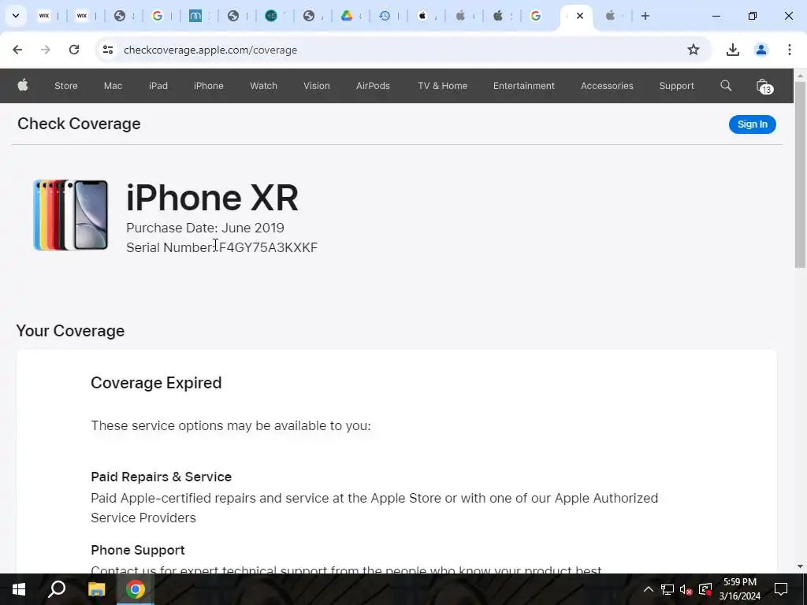The width and height of the screenshot is (807, 605).
Task: Open Vision in Apple navigation
Action: click(x=317, y=86)
